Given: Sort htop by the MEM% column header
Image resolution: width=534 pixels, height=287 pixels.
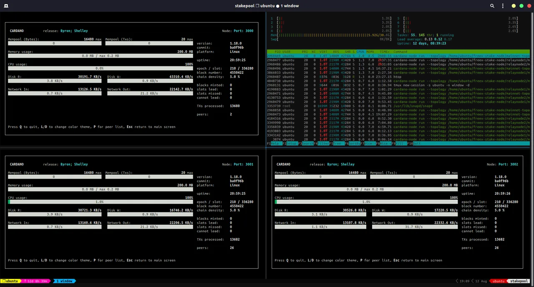Looking at the screenshot, I should 370,52.
